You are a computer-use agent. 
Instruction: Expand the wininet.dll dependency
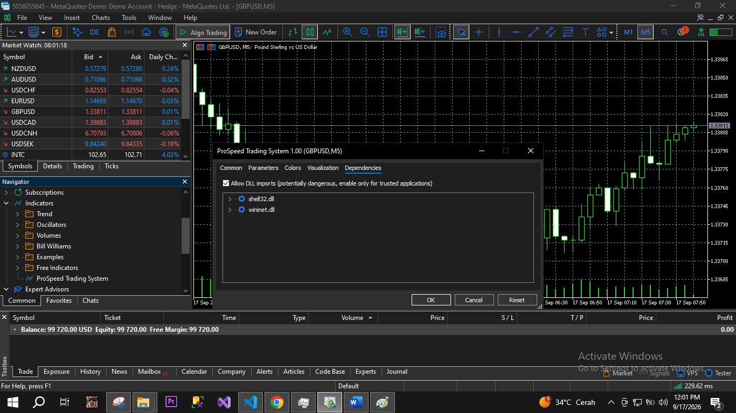(x=230, y=210)
